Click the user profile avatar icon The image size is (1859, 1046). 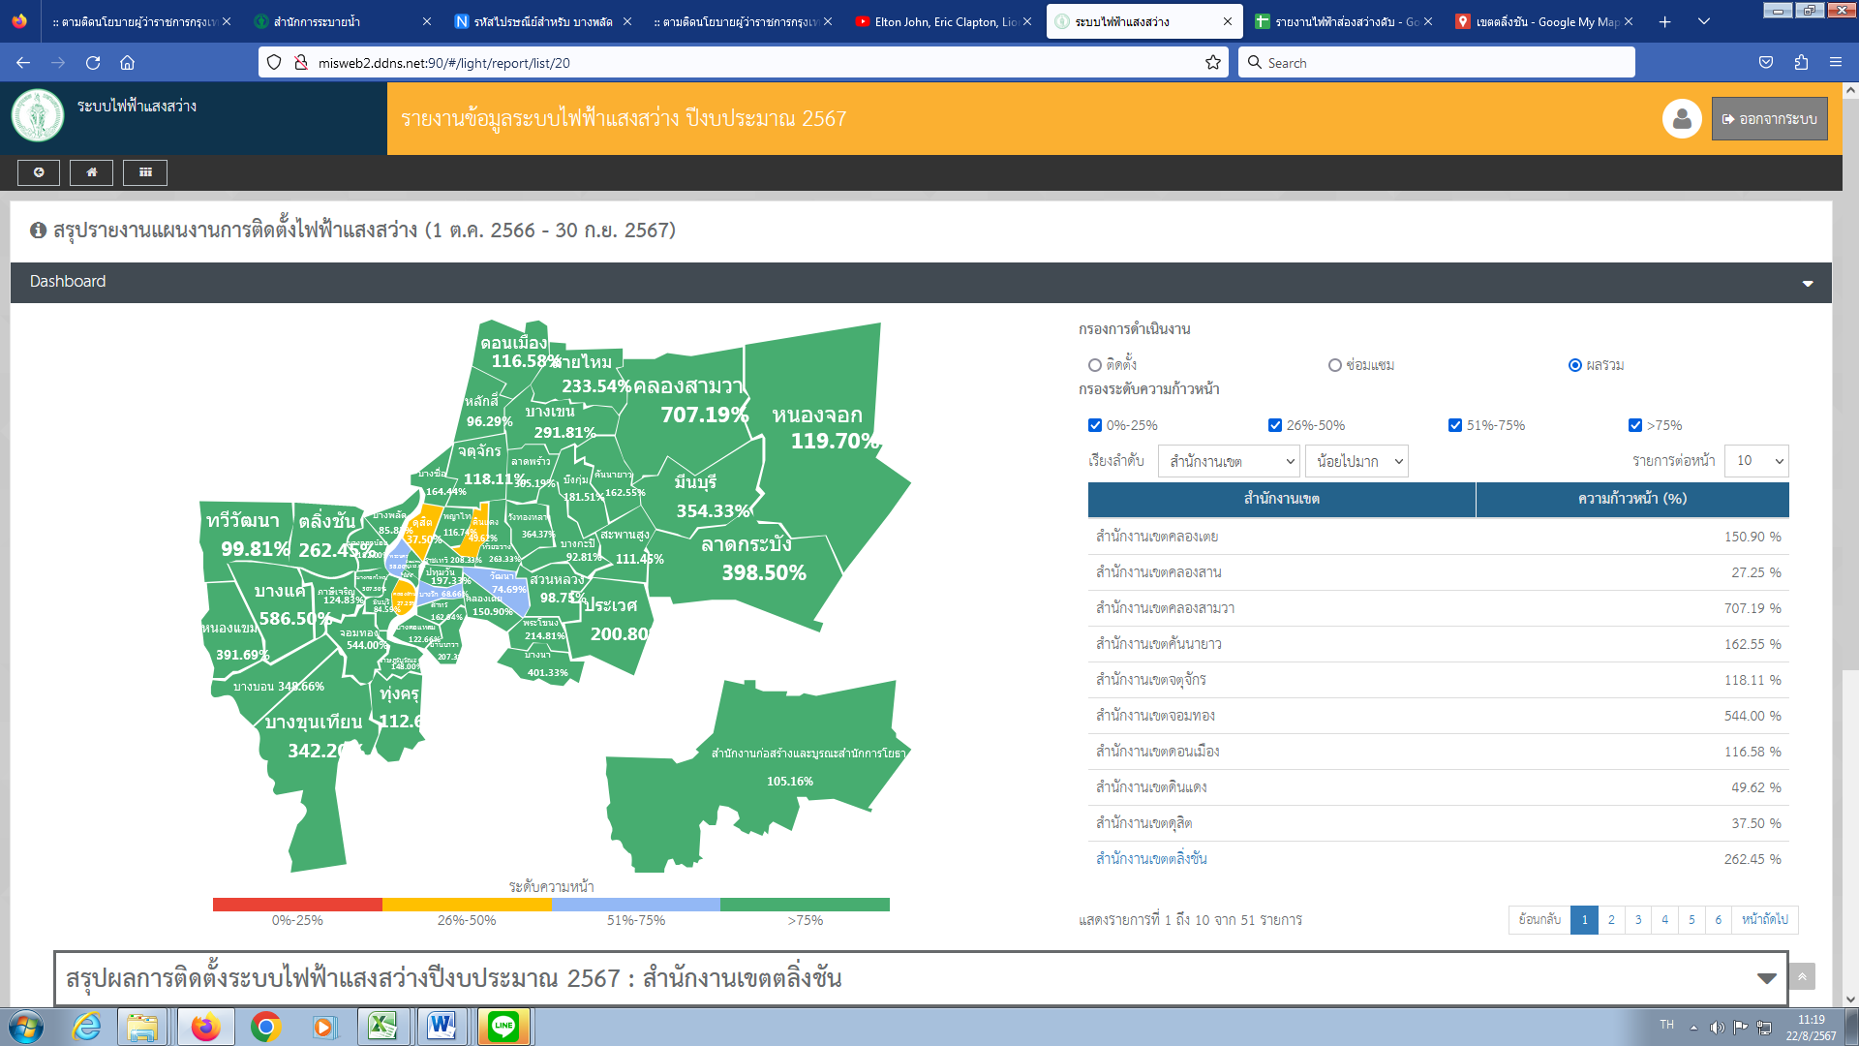pos(1682,119)
